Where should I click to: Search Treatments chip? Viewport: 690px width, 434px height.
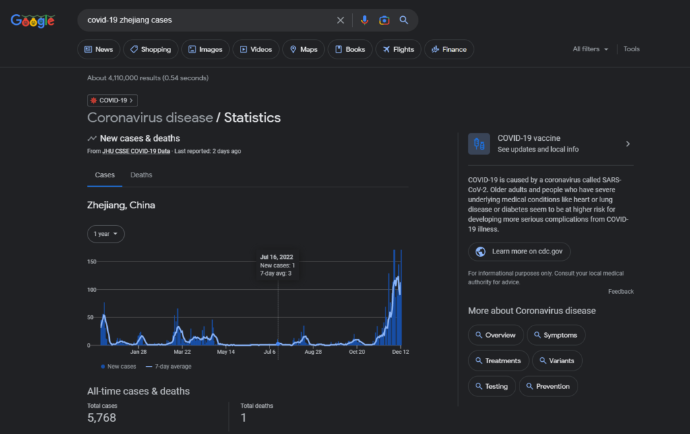click(x=499, y=361)
